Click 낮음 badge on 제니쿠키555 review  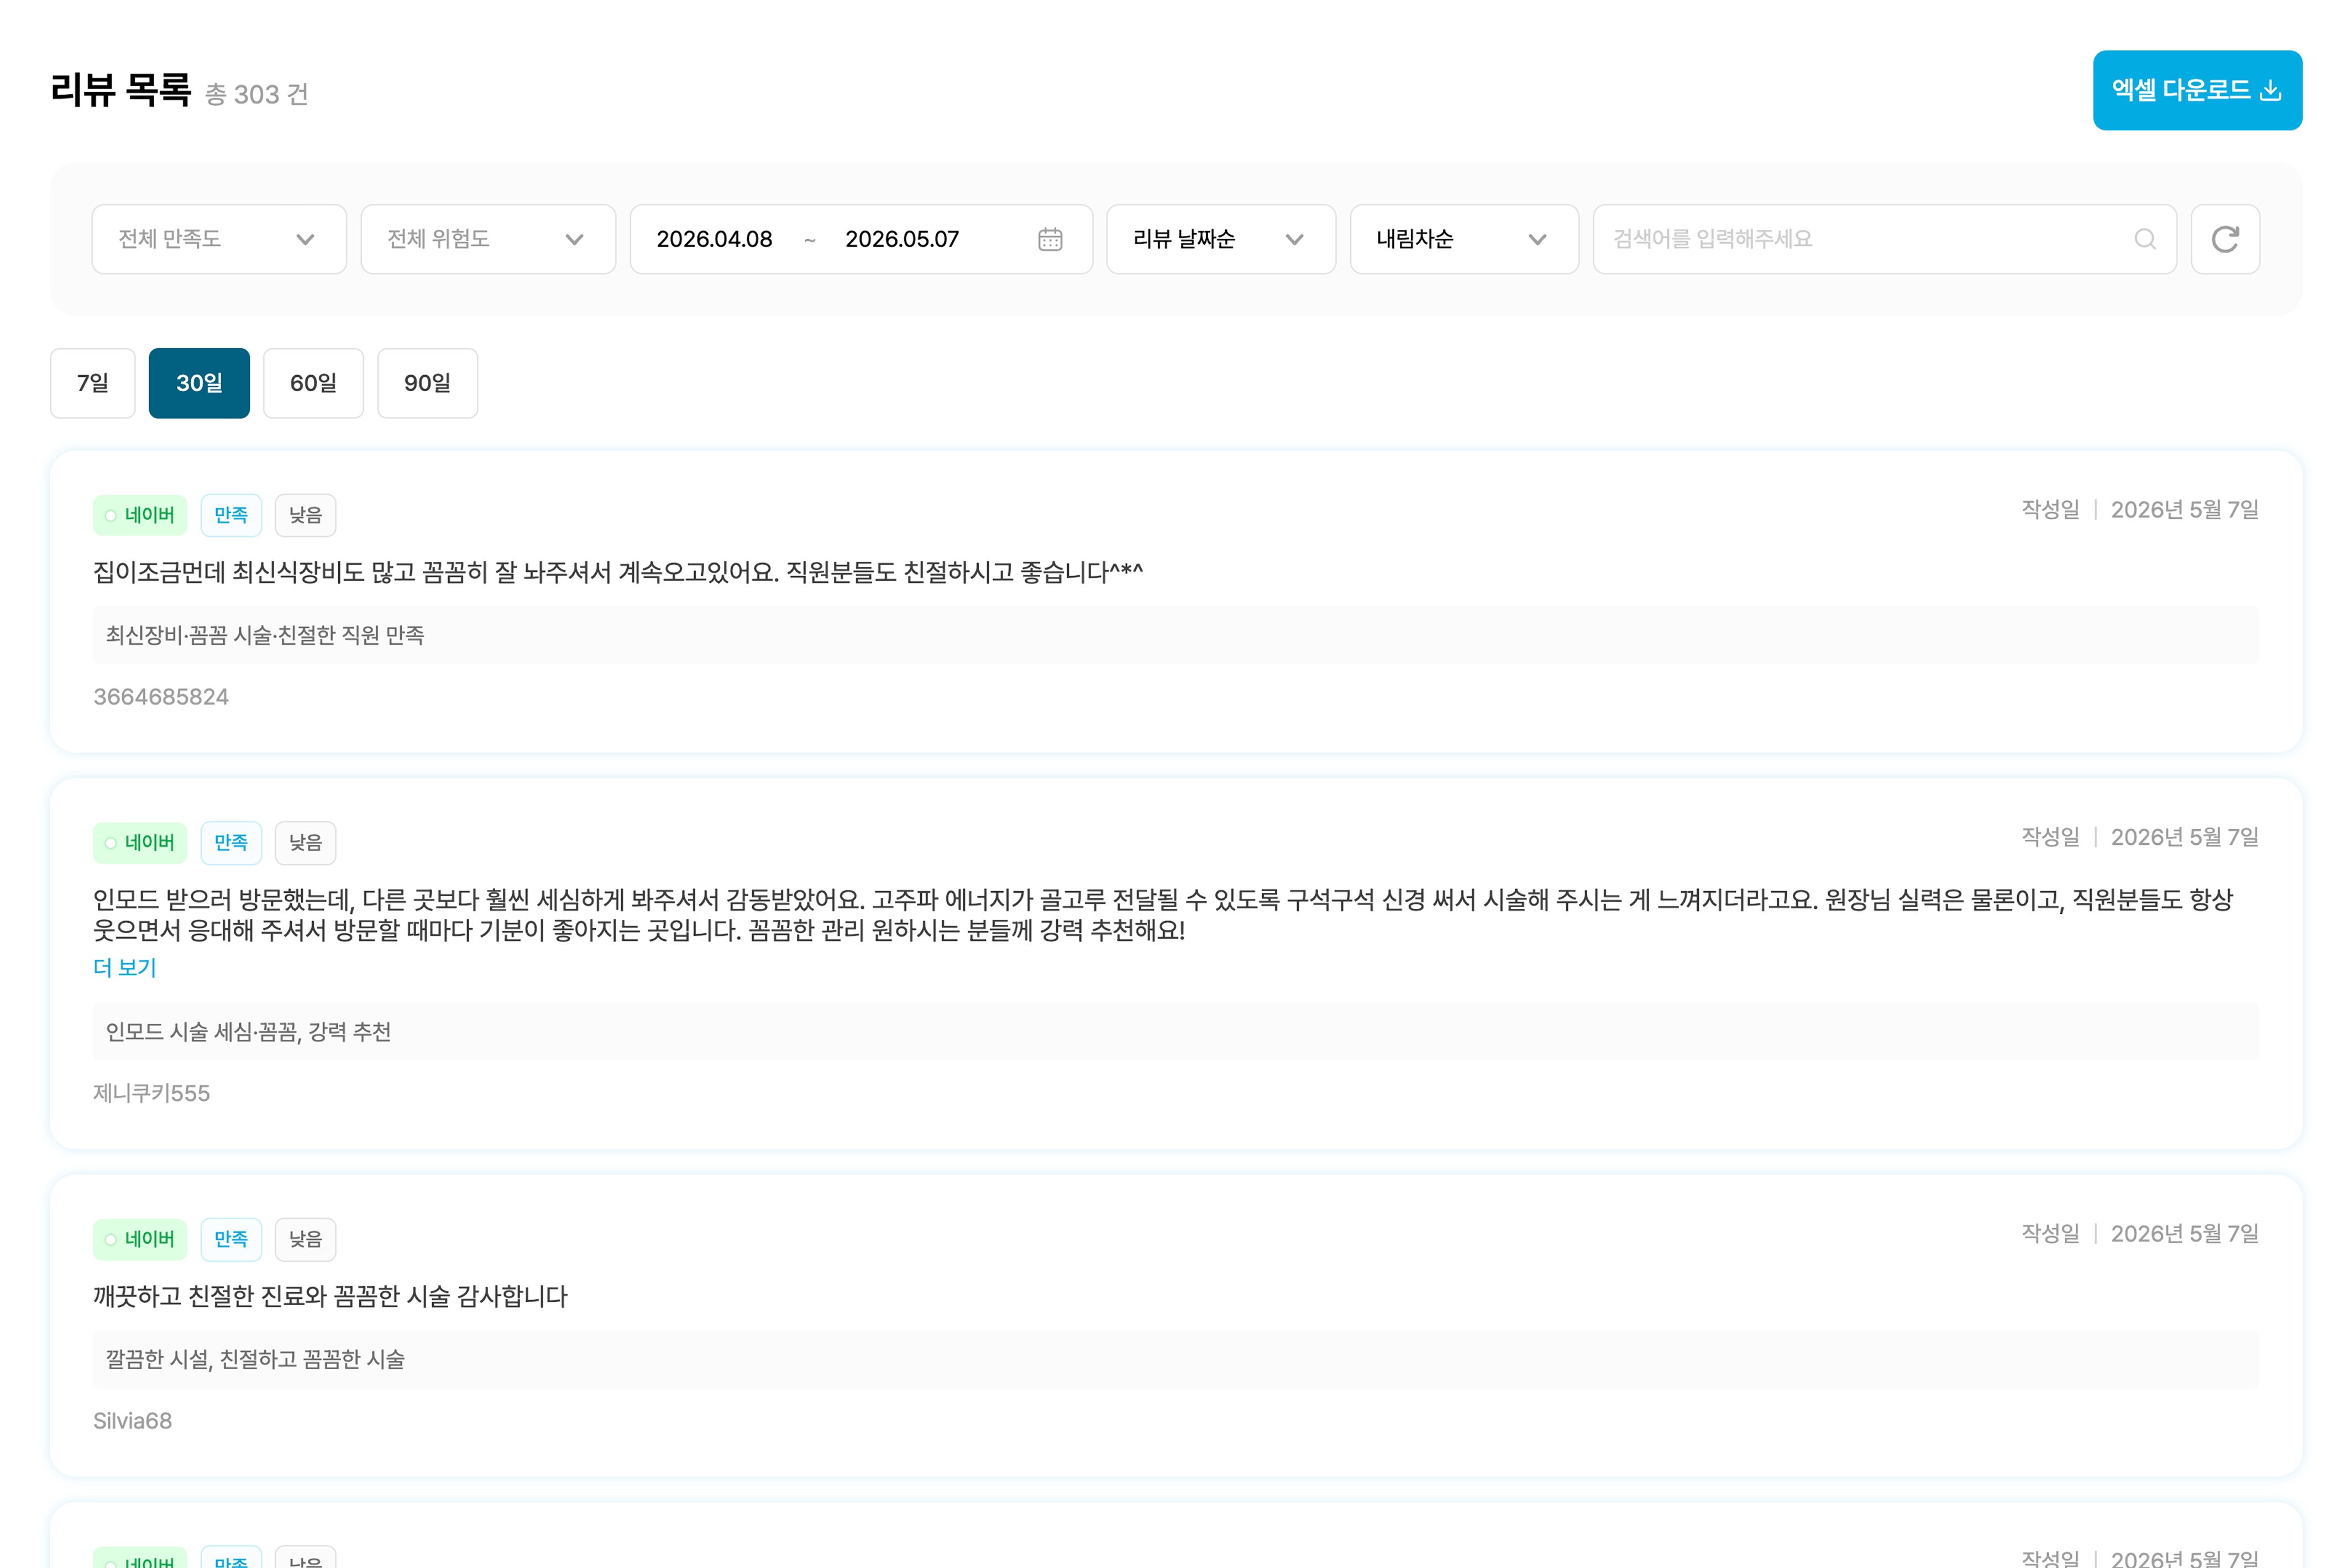[305, 843]
